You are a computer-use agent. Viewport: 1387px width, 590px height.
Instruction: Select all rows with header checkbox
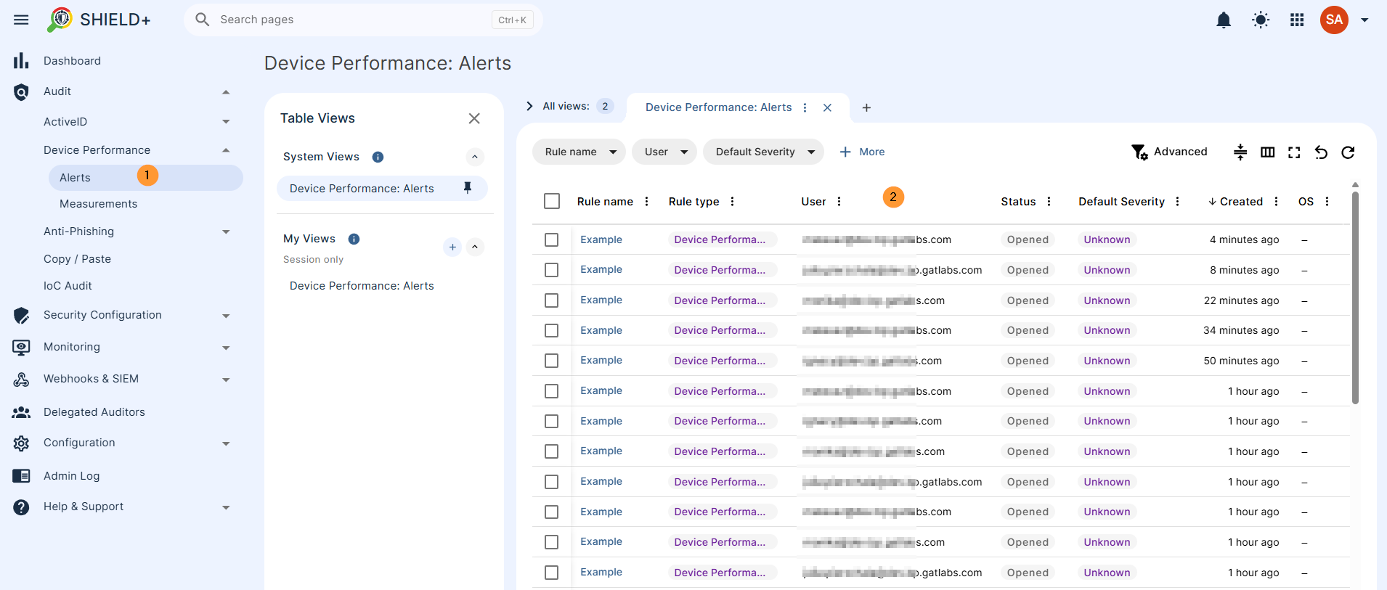pos(552,201)
